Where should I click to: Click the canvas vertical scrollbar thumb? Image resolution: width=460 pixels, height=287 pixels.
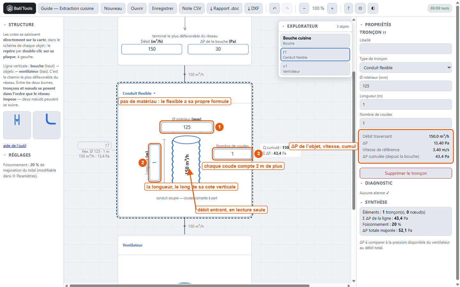(354, 141)
